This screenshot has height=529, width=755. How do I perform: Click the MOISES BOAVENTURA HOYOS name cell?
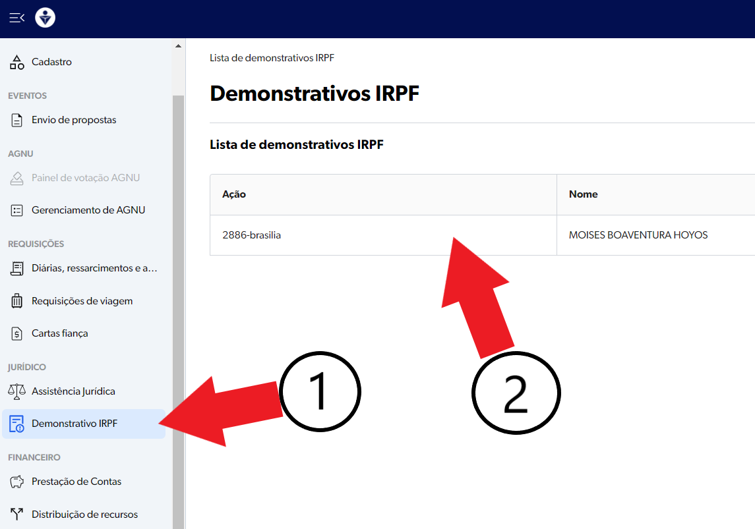tap(638, 235)
